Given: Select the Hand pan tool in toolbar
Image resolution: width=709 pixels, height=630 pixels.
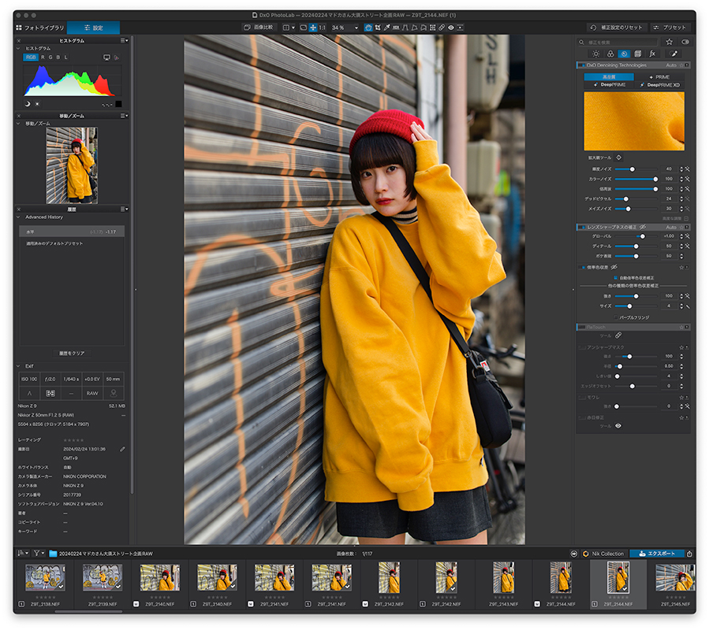Looking at the screenshot, I should [368, 28].
